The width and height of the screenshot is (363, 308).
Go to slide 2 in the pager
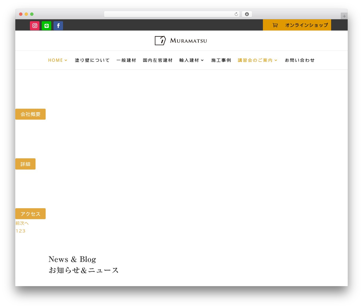coord(20,231)
